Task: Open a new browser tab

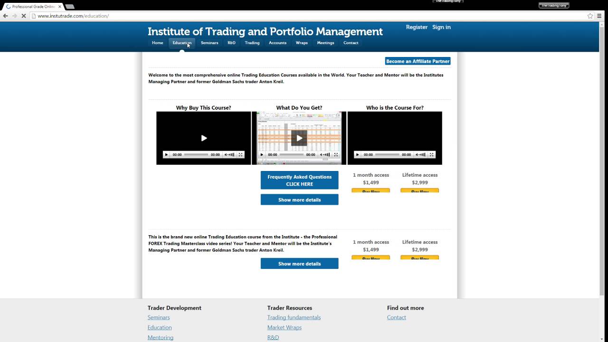Action: coord(69,7)
